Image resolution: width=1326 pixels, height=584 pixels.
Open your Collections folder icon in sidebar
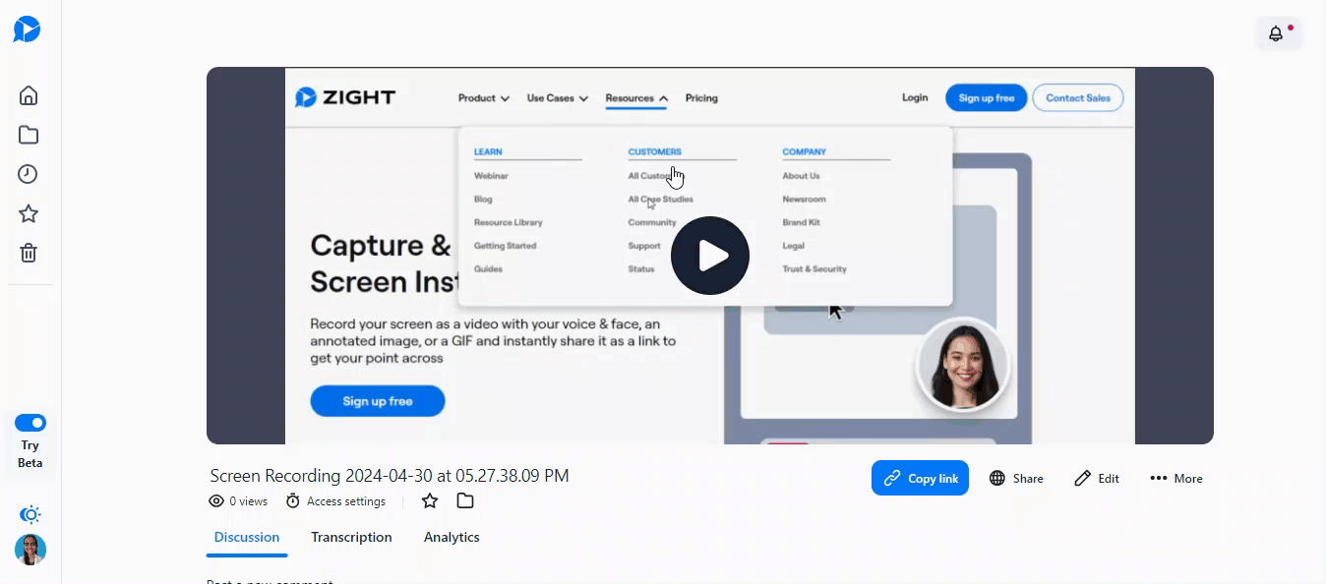click(28, 135)
